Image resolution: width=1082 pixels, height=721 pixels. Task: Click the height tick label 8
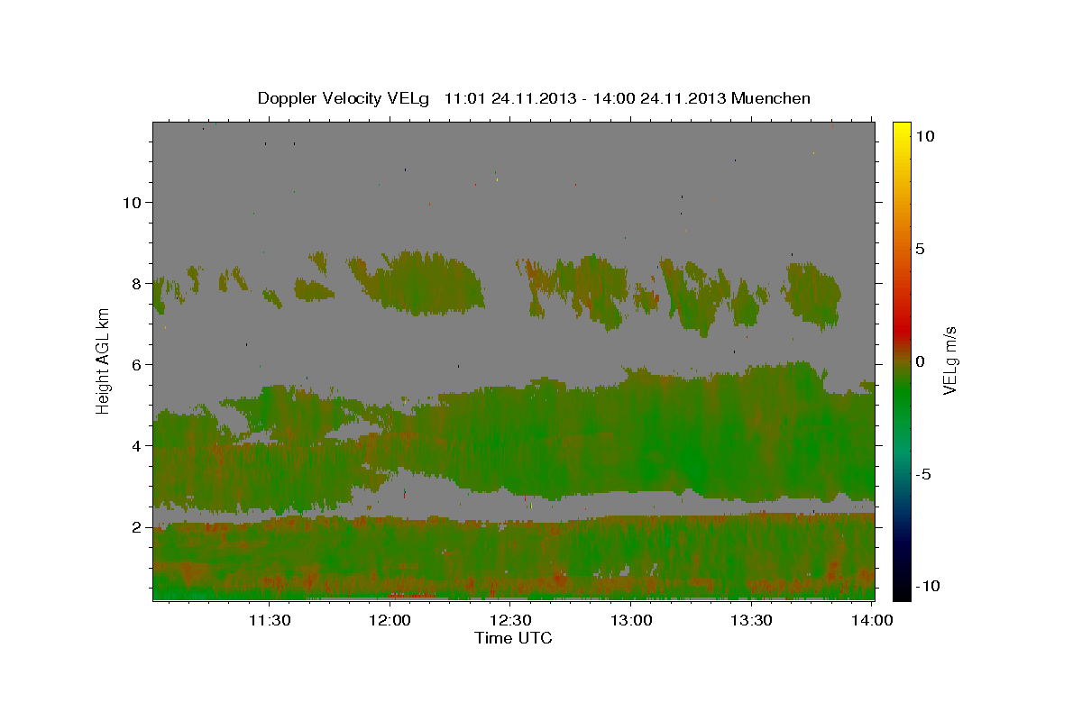point(137,283)
